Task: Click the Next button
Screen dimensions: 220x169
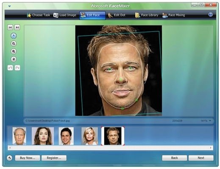Action: coord(201,158)
